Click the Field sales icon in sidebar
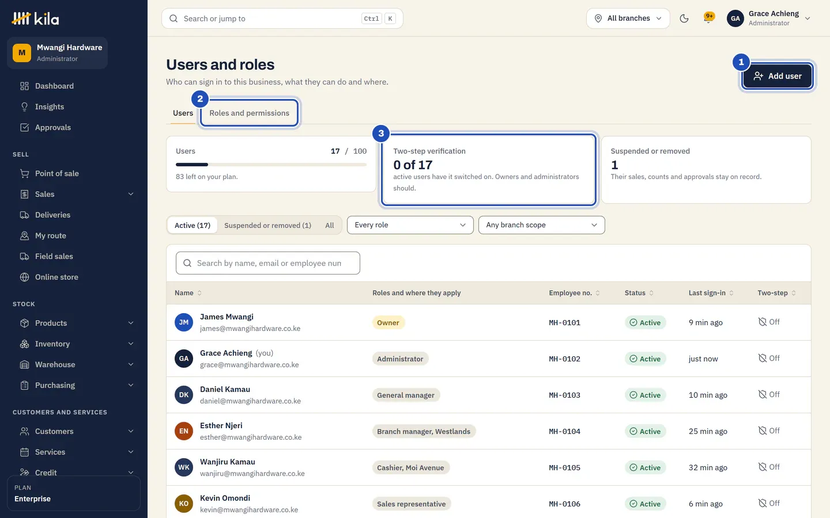The image size is (830, 518). pos(24,257)
